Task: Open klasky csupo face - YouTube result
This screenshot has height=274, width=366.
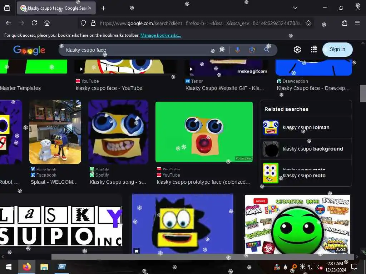Action: click(109, 88)
